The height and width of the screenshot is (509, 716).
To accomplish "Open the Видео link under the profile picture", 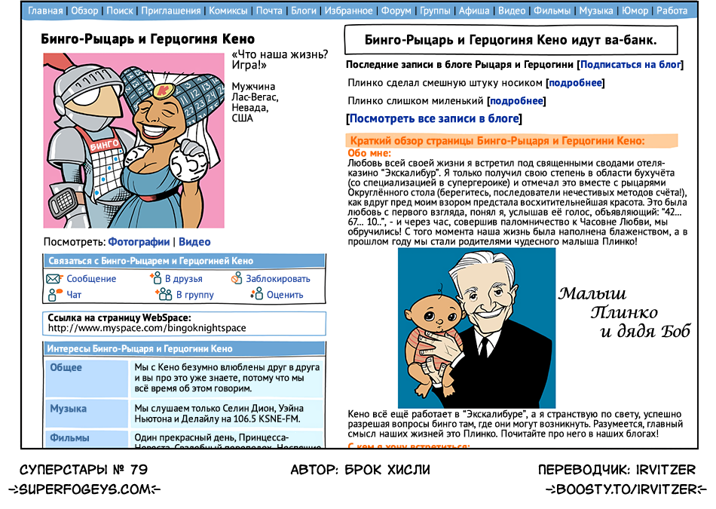I will [194, 242].
